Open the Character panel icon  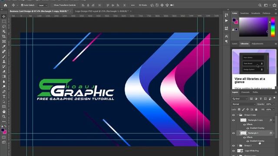point(226,36)
